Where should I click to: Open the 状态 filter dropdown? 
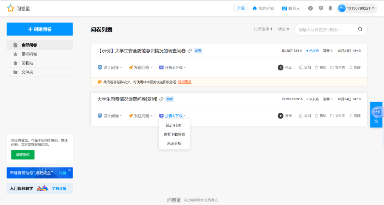[283, 29]
